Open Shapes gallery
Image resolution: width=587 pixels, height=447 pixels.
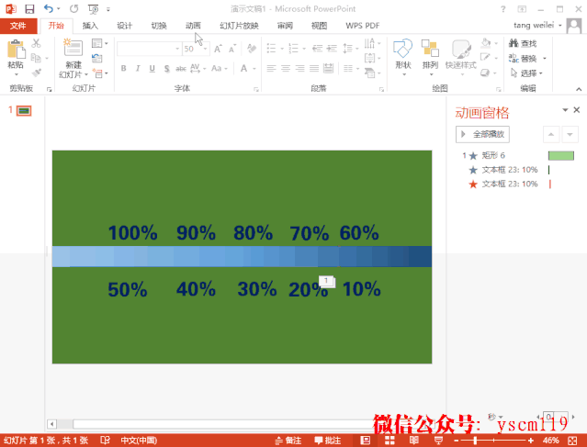[x=402, y=56]
